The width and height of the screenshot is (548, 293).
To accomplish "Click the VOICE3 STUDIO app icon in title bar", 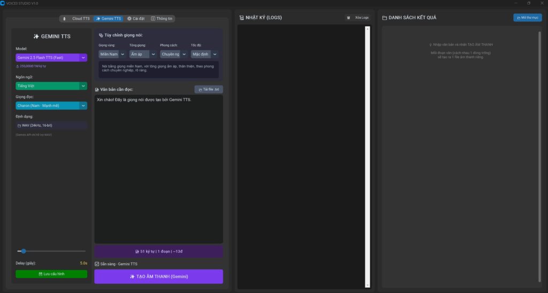I will tap(3, 3).
